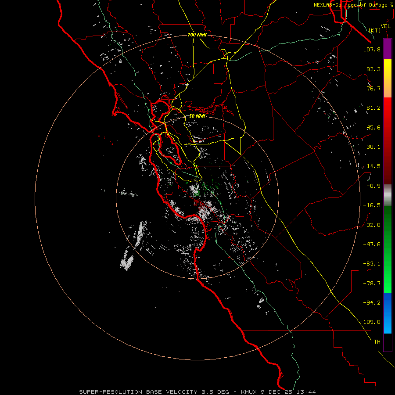395x395 pixels.
Task: Click the -78.7 velocity scale value
Action: pos(372,284)
